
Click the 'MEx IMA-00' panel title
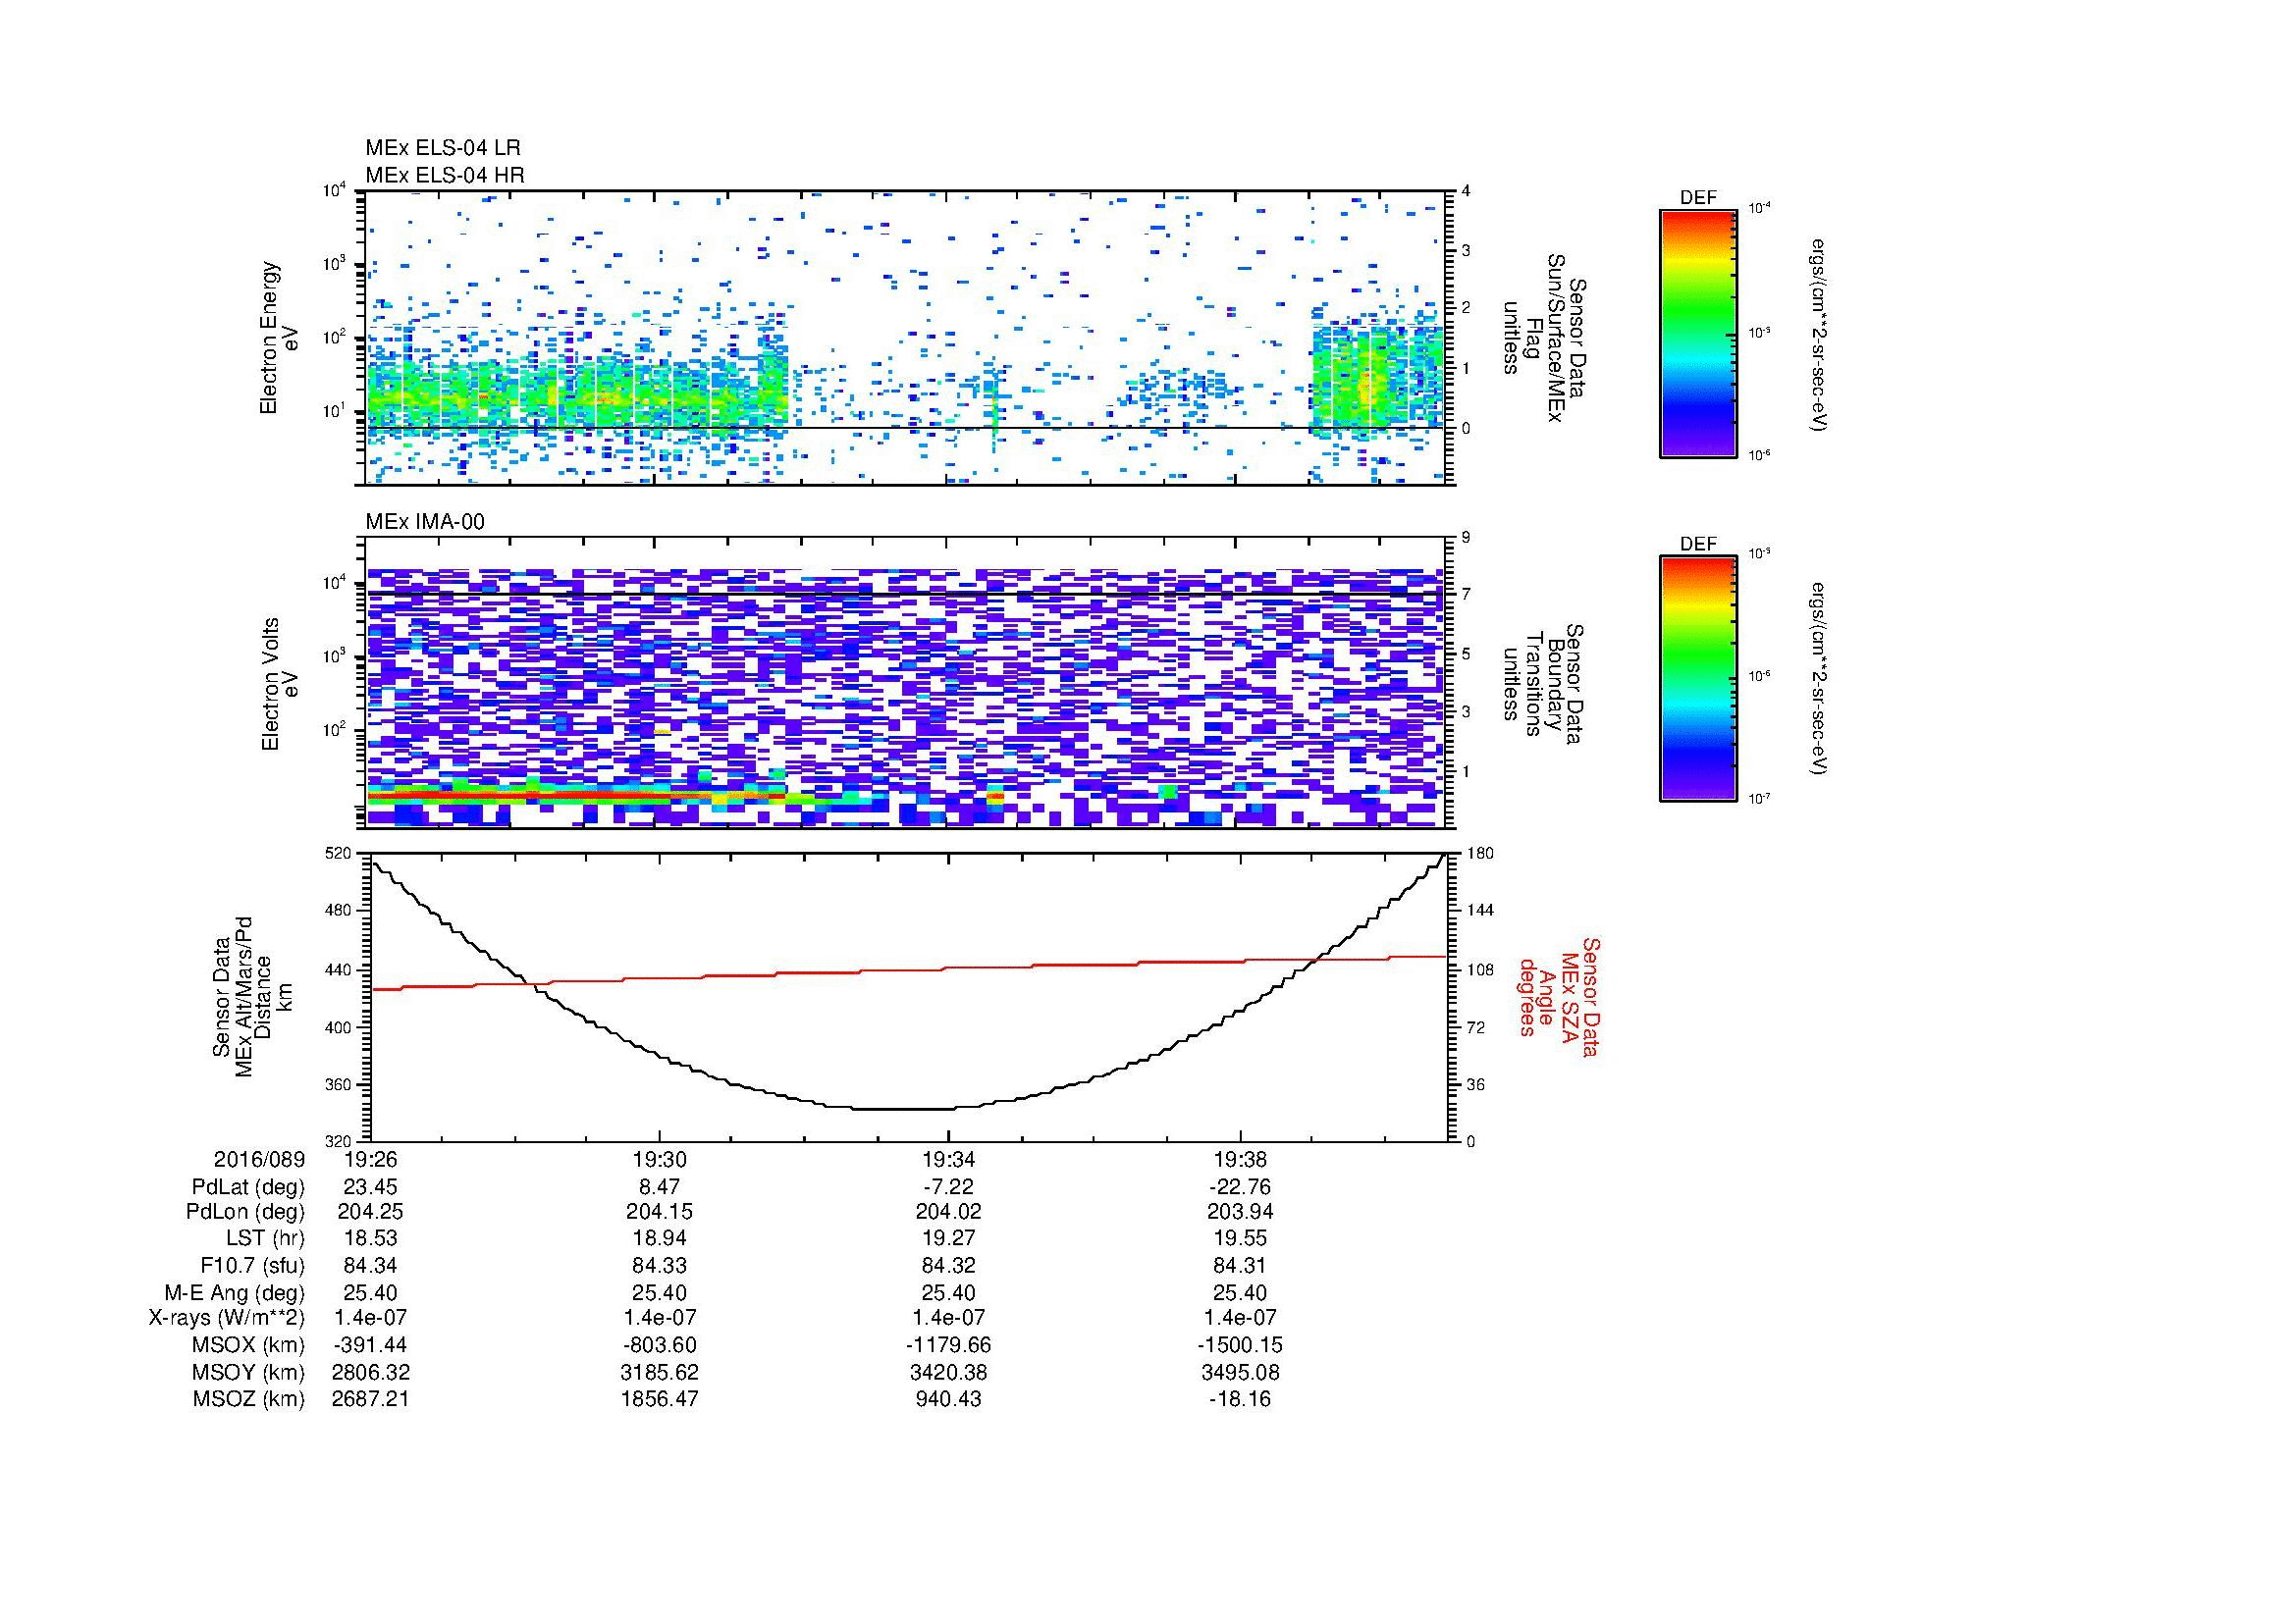tap(425, 522)
